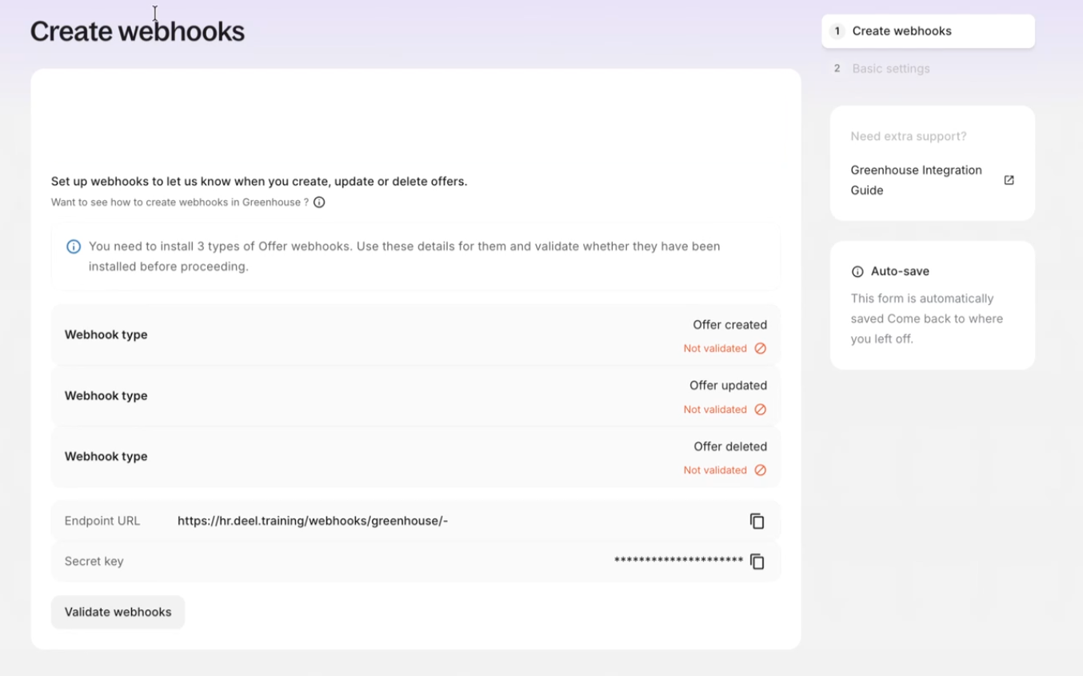Copy the Endpoint URL with the copy icon
The width and height of the screenshot is (1083, 676).
tap(757, 521)
